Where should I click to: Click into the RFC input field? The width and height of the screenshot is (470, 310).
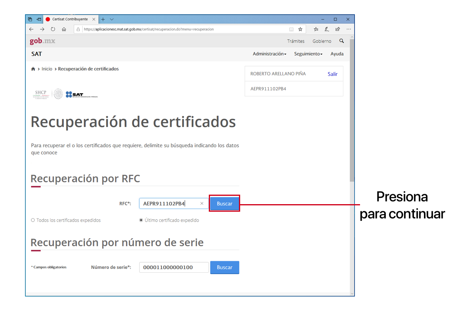coord(173,203)
